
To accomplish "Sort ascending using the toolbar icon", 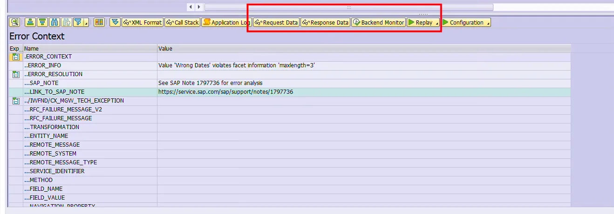I will 30,22.
